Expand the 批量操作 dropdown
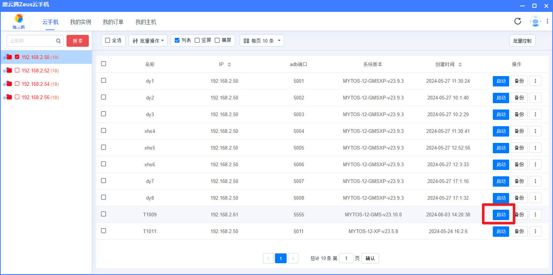 [x=148, y=41]
